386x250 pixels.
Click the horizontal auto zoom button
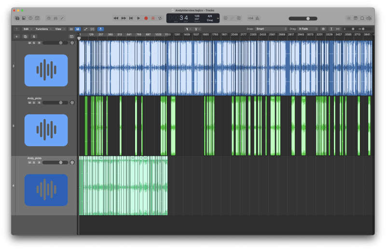pos(338,29)
